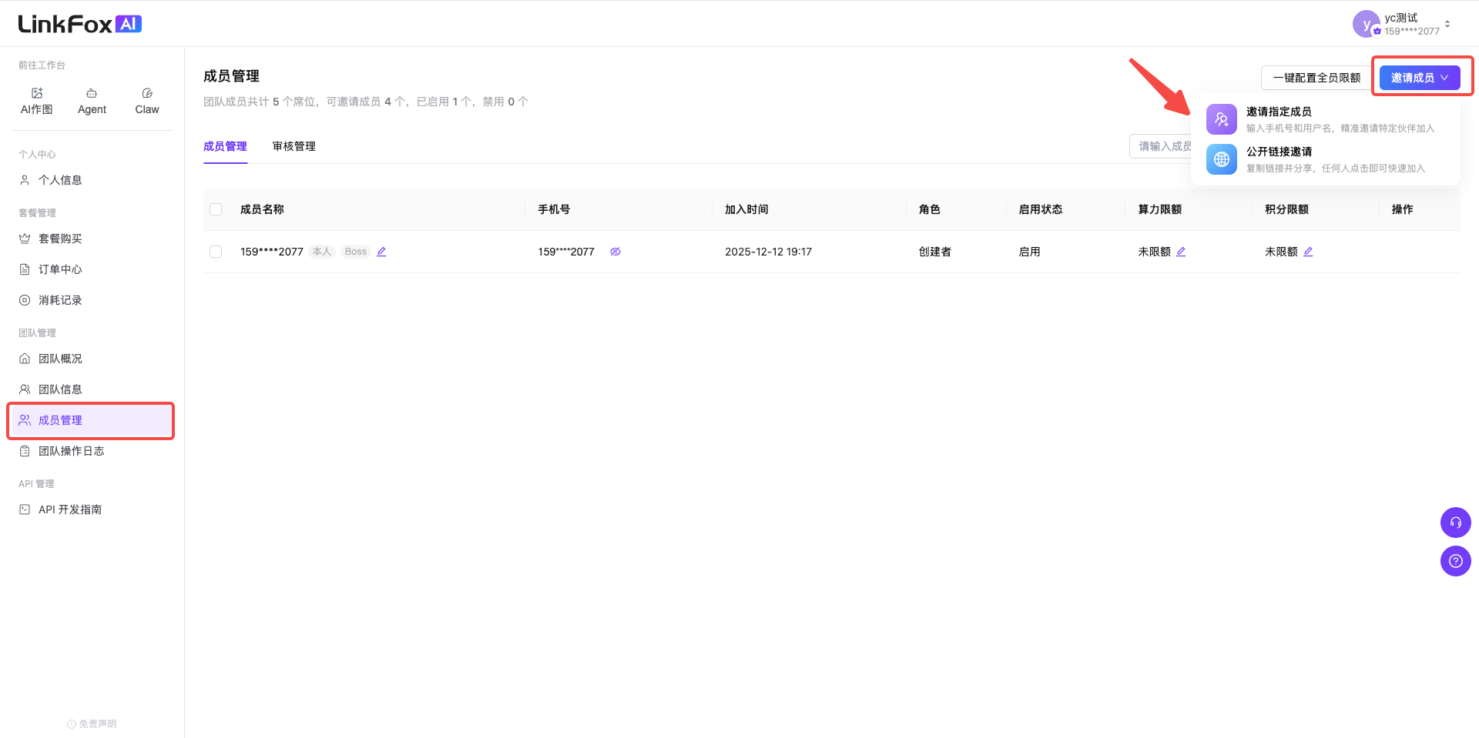The height and width of the screenshot is (738, 1479).
Task: Choose 邀请指定成员 from the dropdown
Action: point(1325,119)
